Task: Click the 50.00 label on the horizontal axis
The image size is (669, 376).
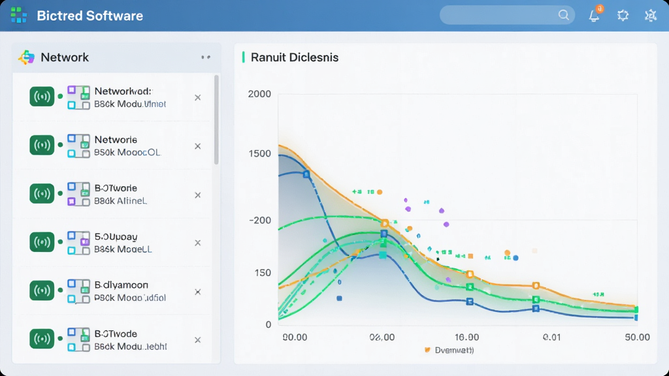Action: point(638,337)
